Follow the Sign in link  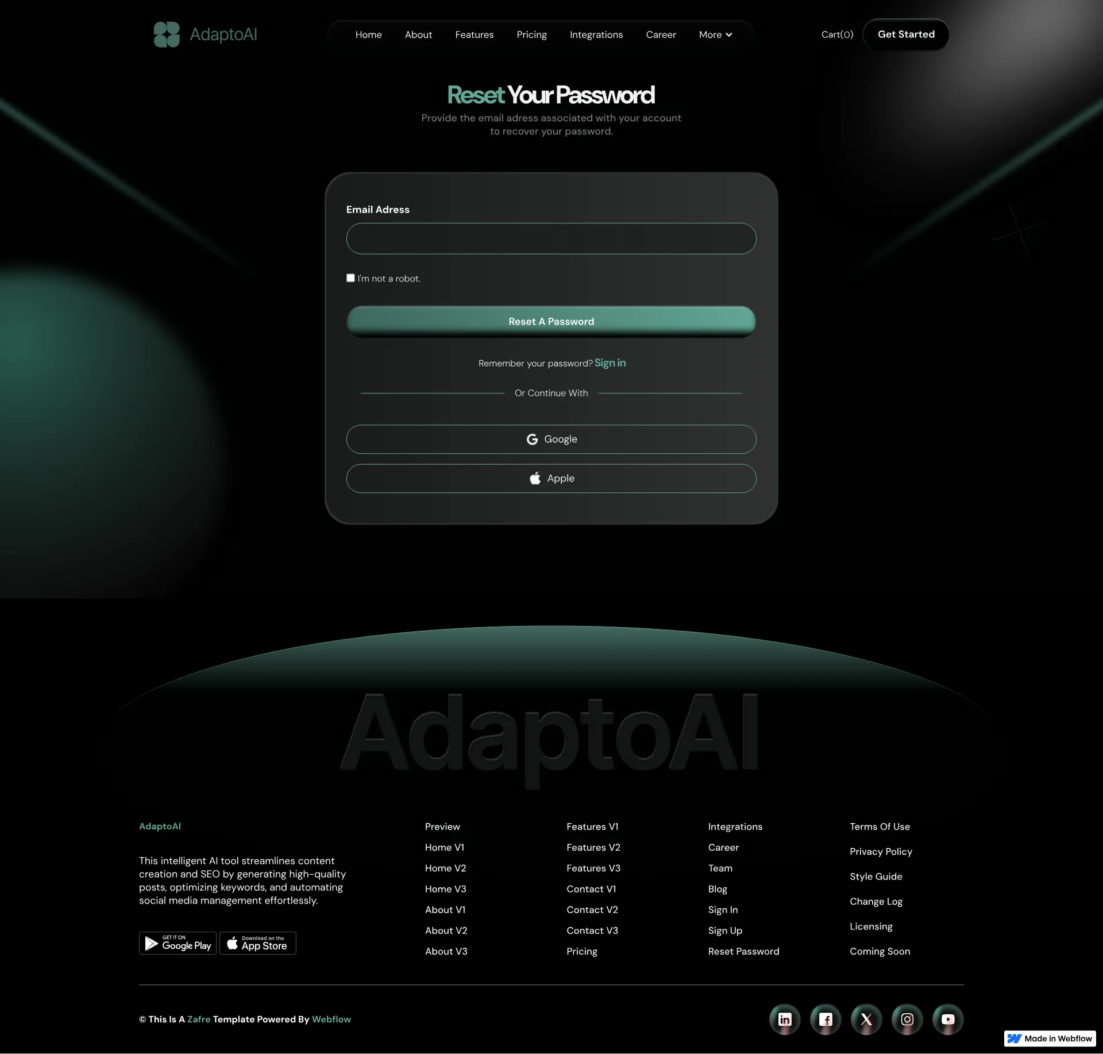610,363
